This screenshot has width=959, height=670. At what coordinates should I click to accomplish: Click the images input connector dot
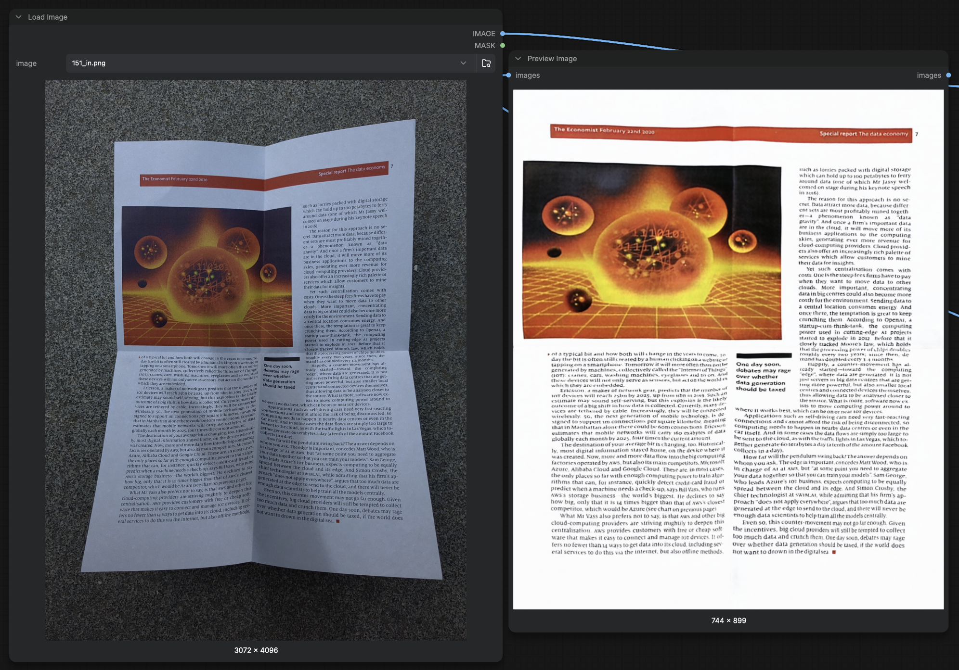[x=508, y=75]
